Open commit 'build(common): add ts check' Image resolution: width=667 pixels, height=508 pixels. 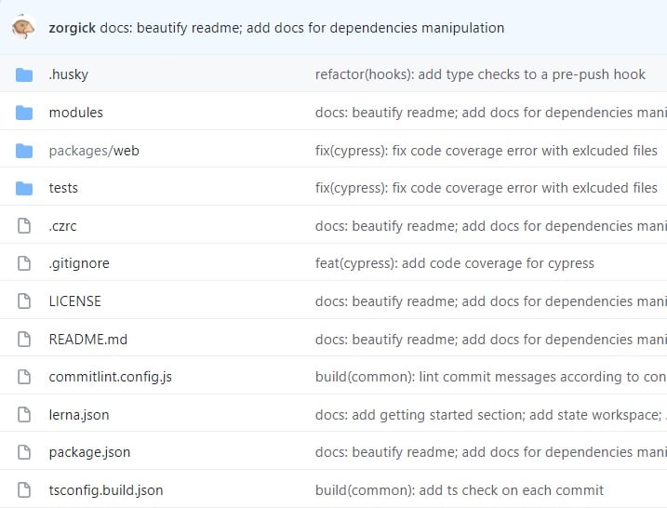click(x=460, y=490)
